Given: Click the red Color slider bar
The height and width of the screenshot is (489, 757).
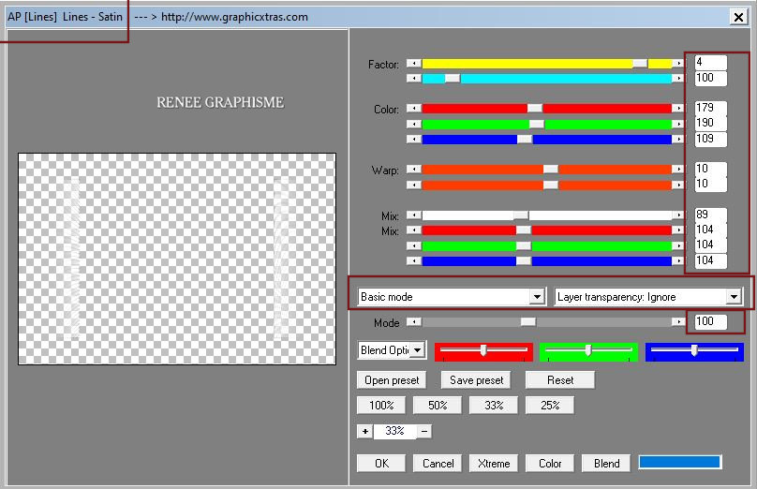Looking at the screenshot, I should tap(546, 108).
